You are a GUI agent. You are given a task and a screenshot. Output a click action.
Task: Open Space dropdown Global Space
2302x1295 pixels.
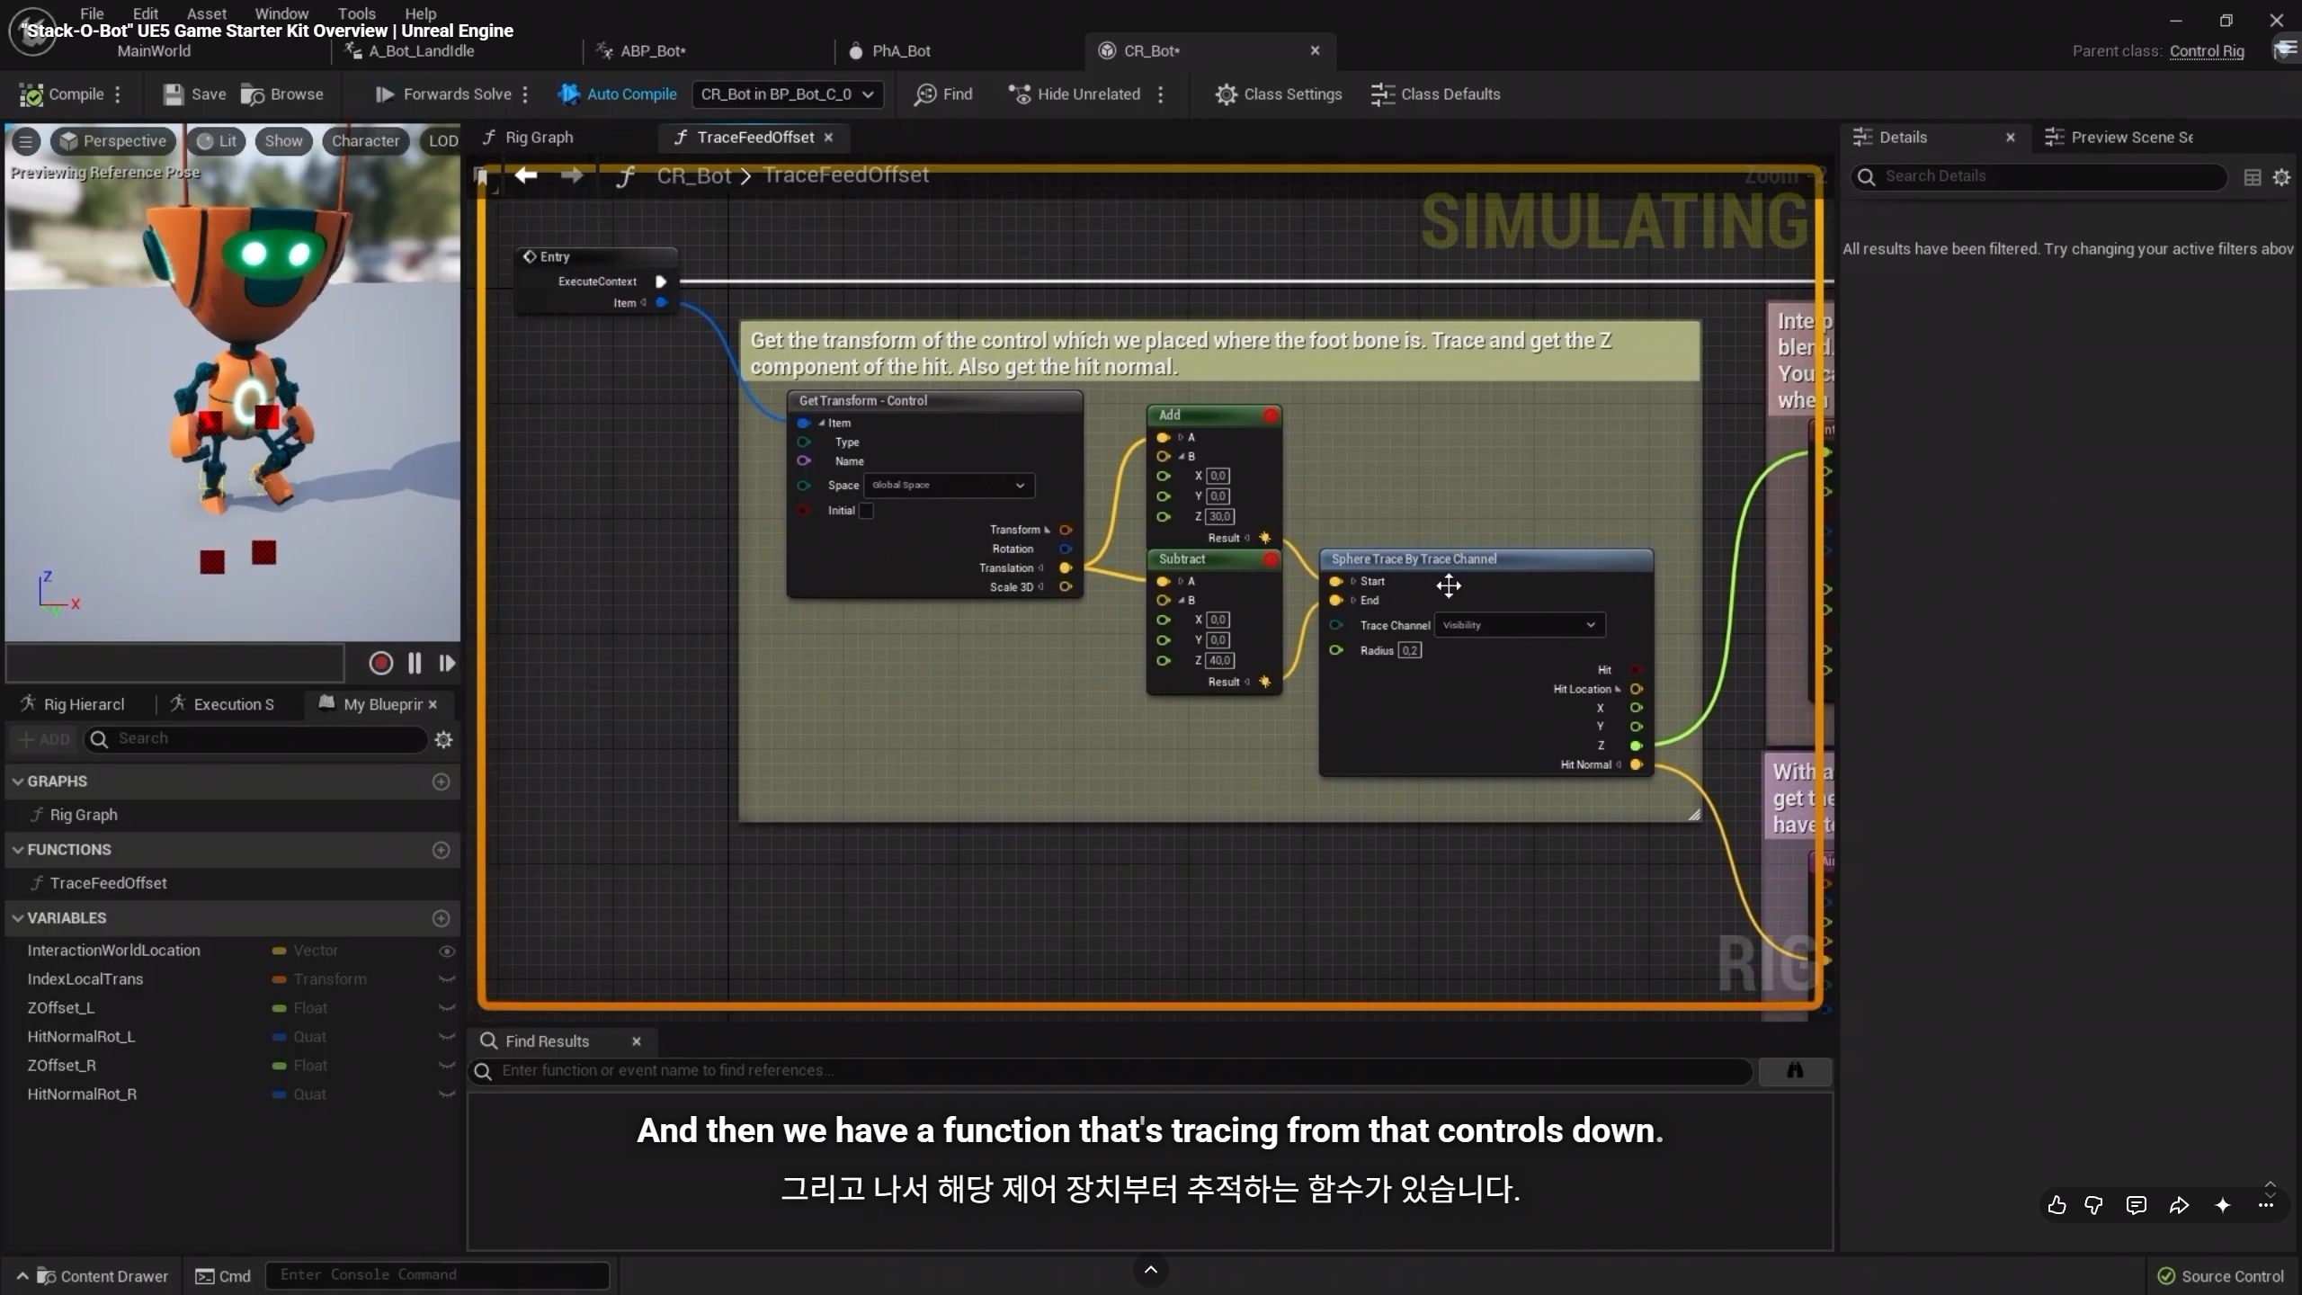point(949,486)
